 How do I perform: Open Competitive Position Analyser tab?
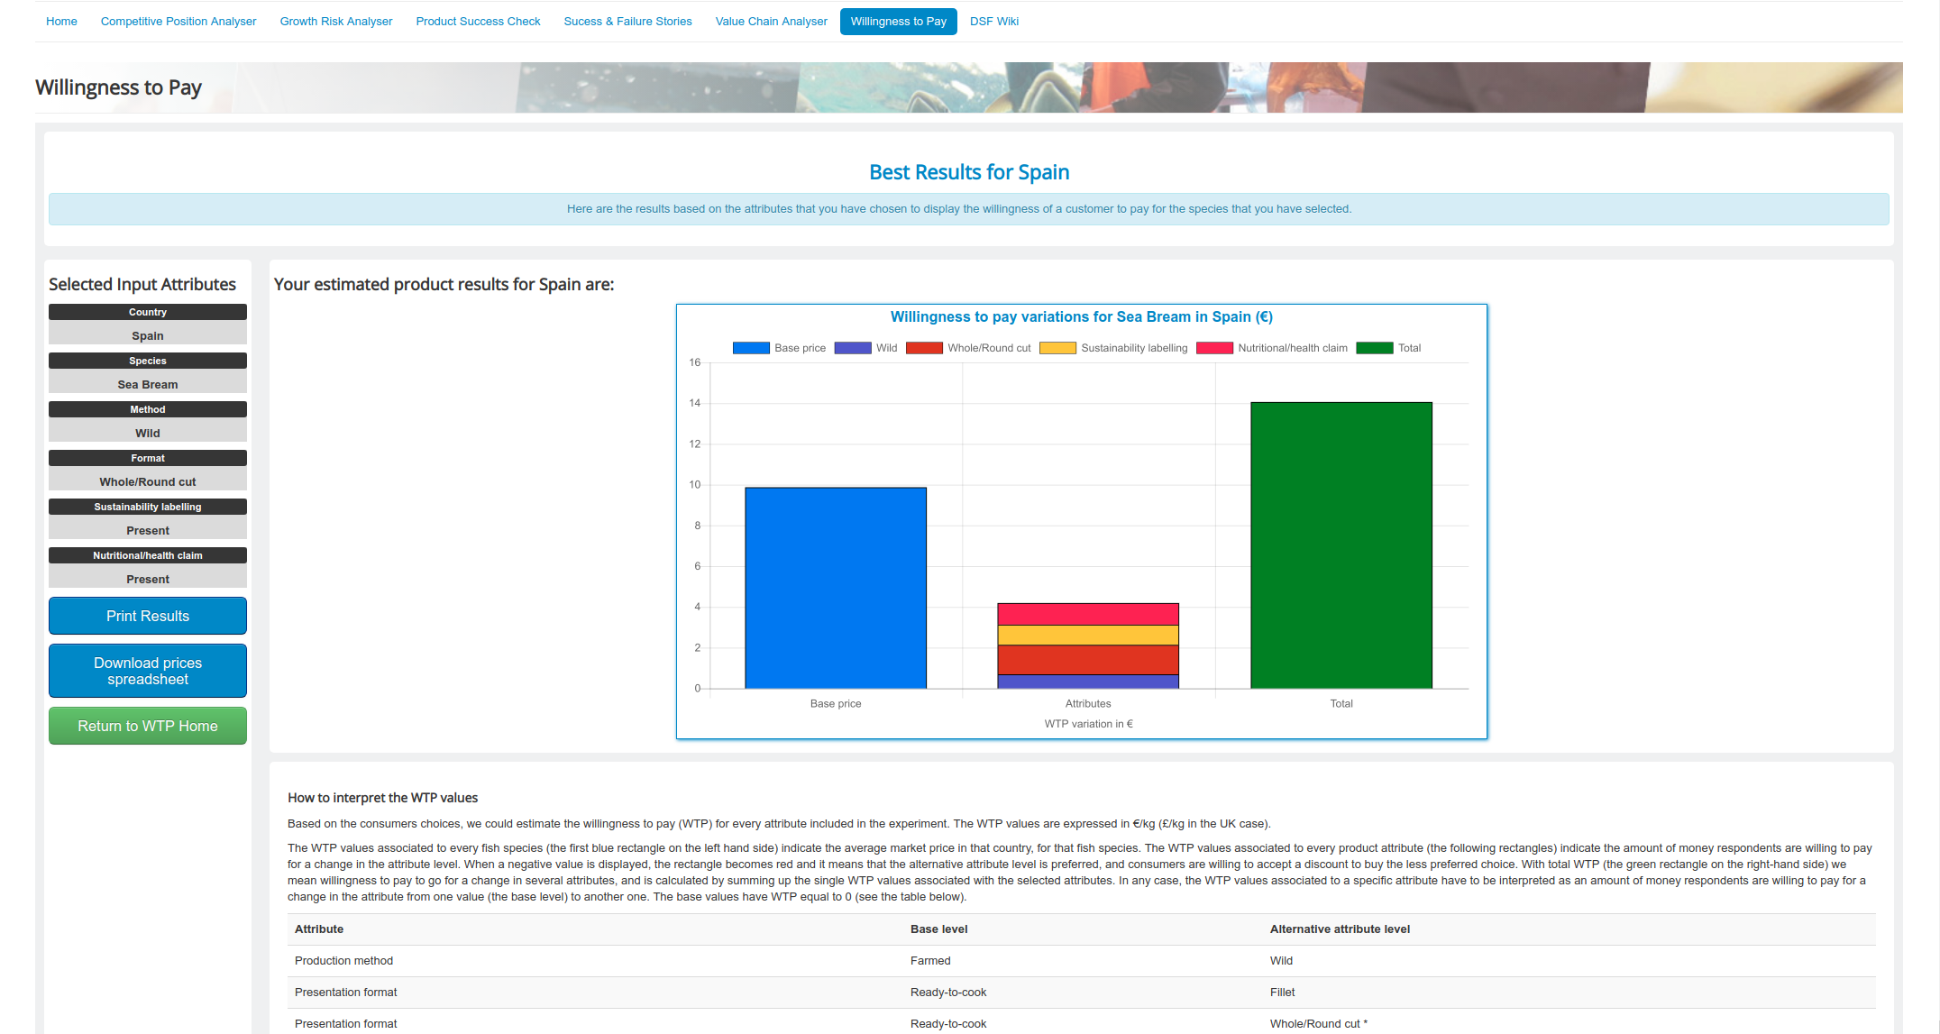click(x=178, y=22)
